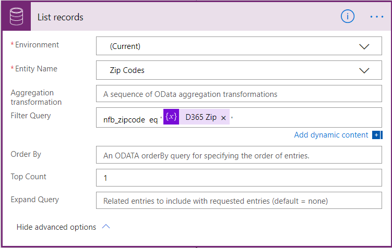
Task: Select the List records title text
Action: [61, 17]
